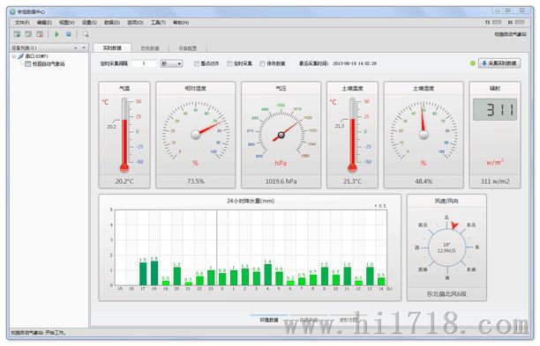Stop collection with the blue square icon
Screen dimensions: 540x346
69,34
